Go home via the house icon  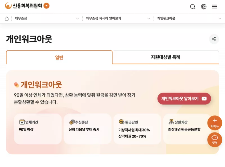tap(7, 19)
